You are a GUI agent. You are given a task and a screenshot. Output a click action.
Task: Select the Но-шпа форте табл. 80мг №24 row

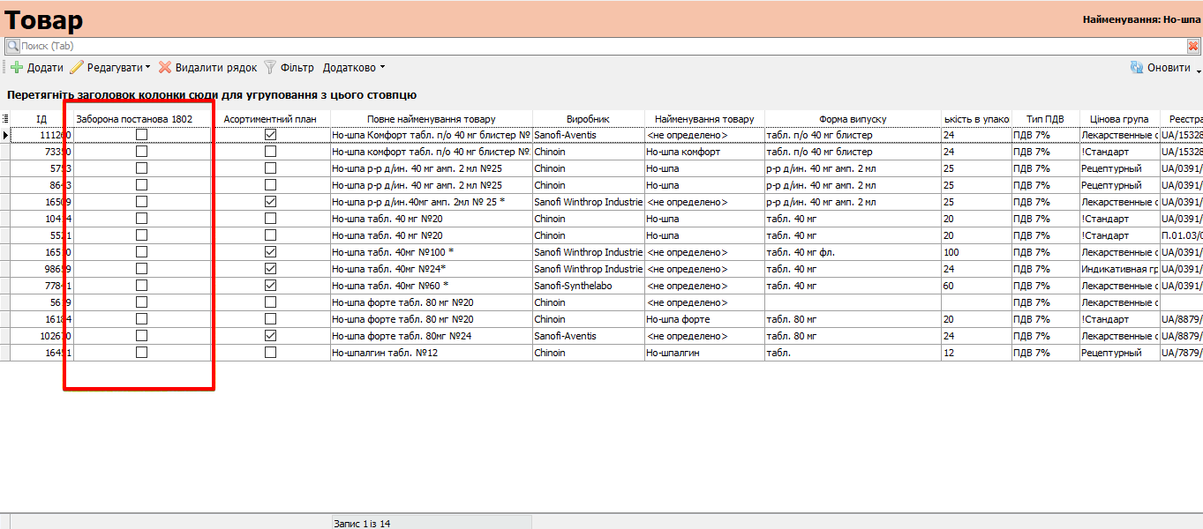pos(431,336)
